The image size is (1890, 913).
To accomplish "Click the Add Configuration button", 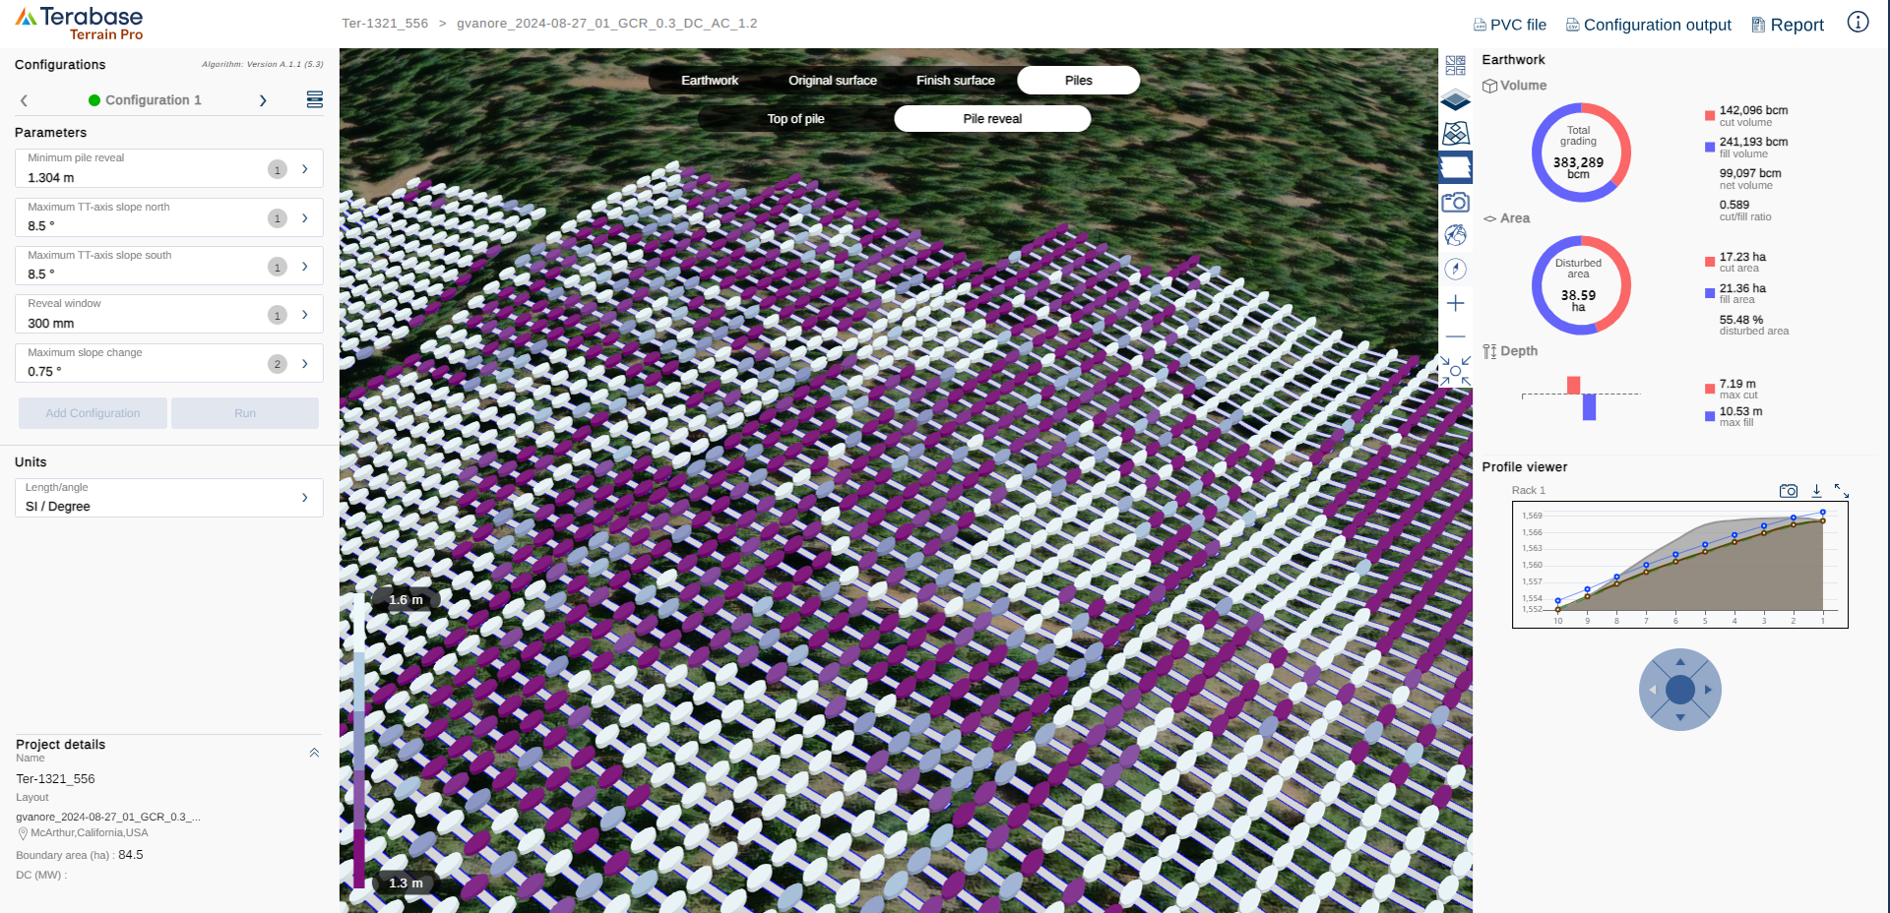I will coord(94,413).
